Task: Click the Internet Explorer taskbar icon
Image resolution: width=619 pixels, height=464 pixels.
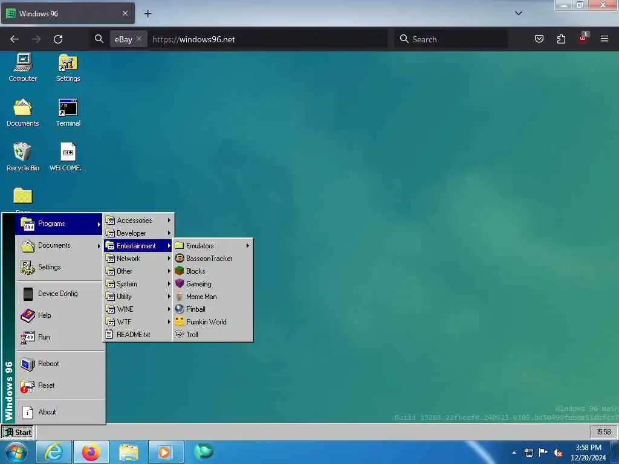Action: point(54,452)
